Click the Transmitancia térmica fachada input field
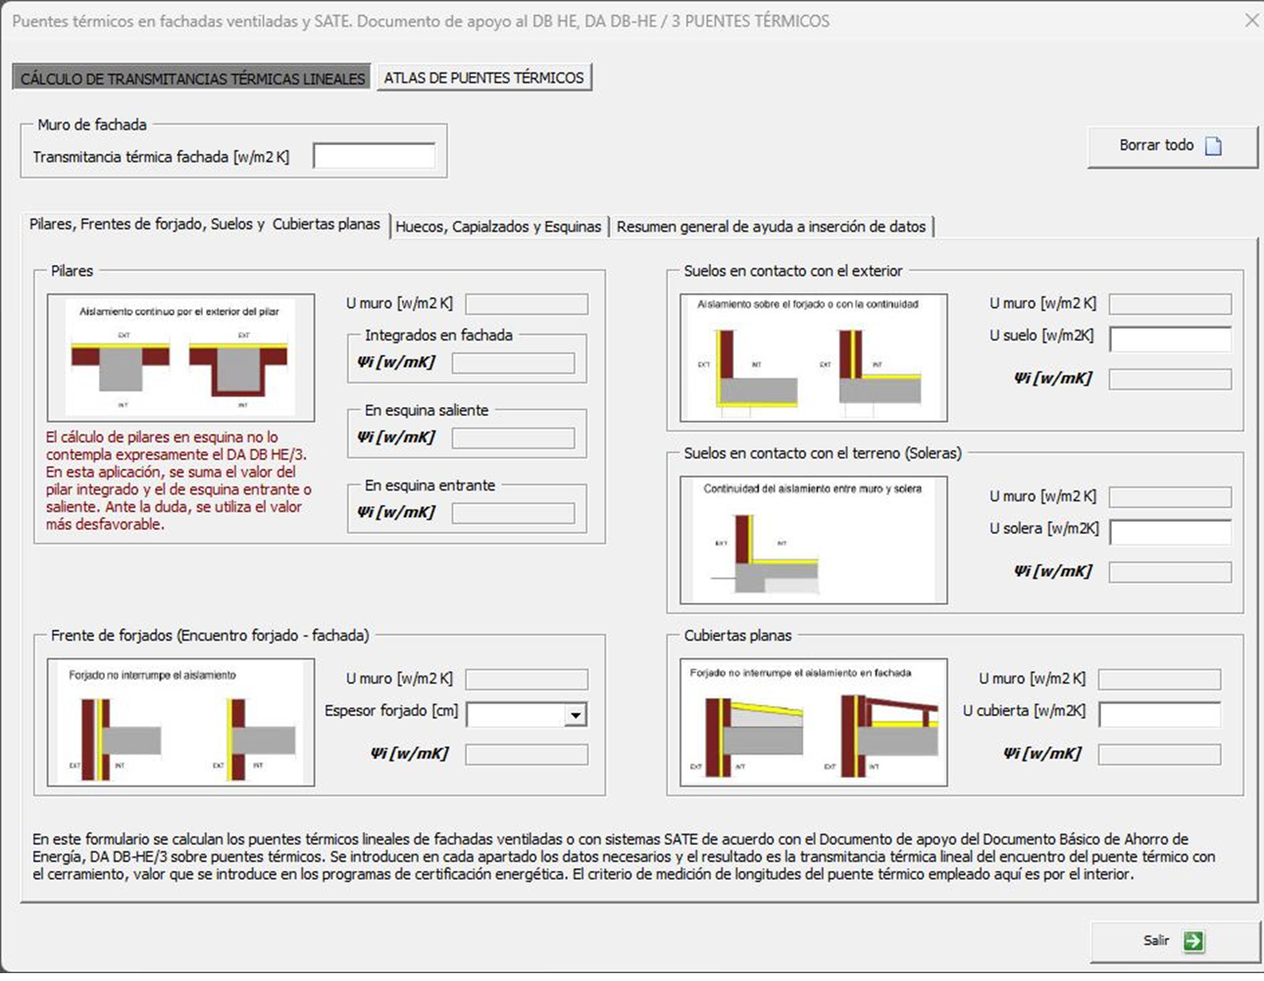 [x=374, y=156]
